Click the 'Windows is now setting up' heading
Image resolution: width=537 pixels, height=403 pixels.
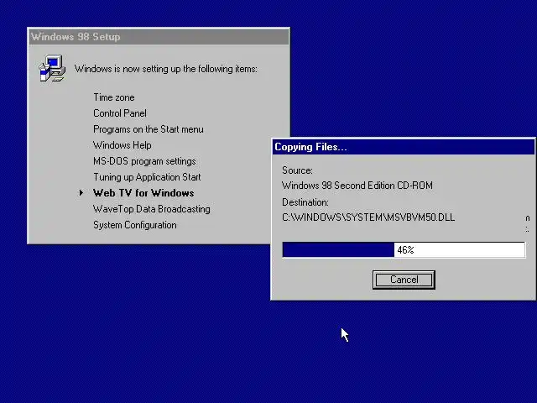[x=166, y=69]
